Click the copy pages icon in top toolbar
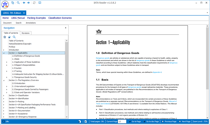The width and height of the screenshot is (210, 125). coord(13,3)
